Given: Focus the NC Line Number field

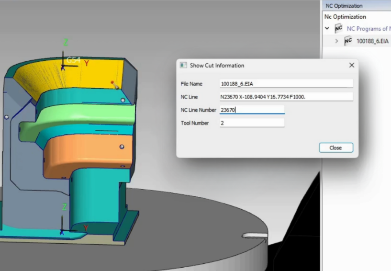Looking at the screenshot, I should point(252,110).
